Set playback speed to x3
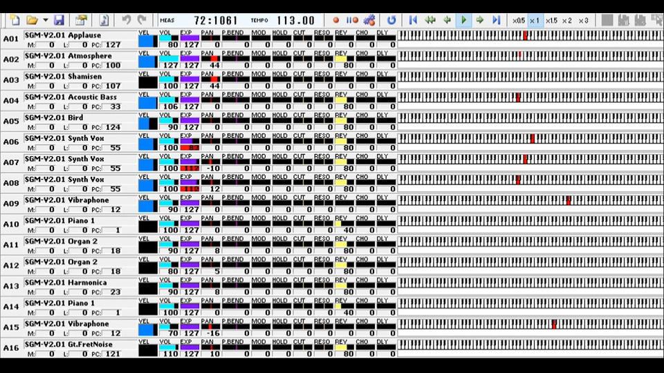 point(584,20)
